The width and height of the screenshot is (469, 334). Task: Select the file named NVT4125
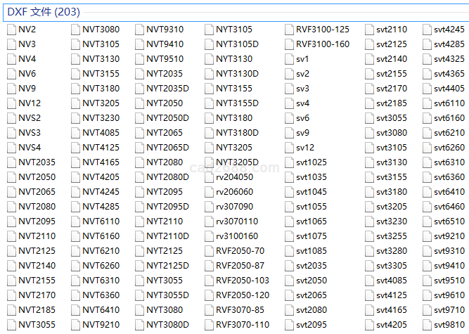101,148
